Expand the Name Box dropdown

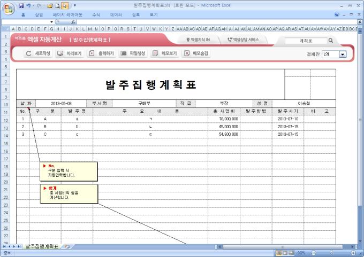51,22
